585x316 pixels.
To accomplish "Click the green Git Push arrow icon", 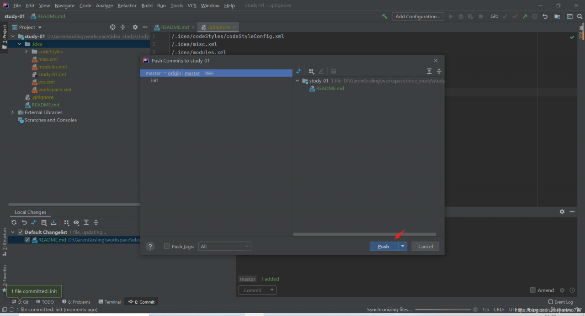I will pos(525,16).
